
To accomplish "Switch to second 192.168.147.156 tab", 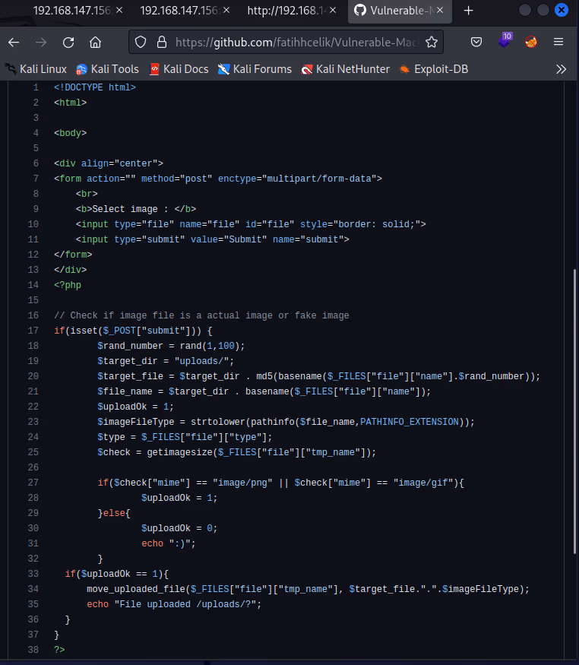I will click(179, 11).
